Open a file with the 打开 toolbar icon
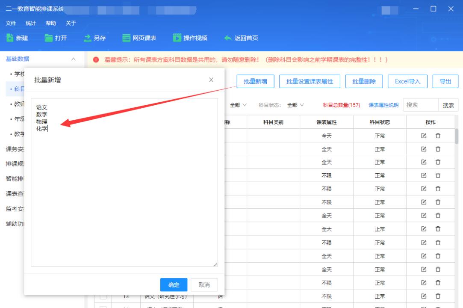Viewport: 463px width, 308px height. pos(48,38)
